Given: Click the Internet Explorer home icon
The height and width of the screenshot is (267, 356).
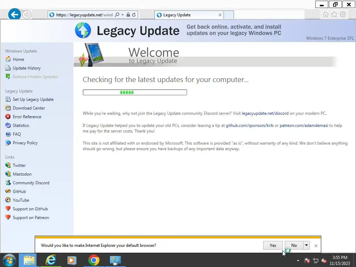Looking at the screenshot, I should (325, 15).
